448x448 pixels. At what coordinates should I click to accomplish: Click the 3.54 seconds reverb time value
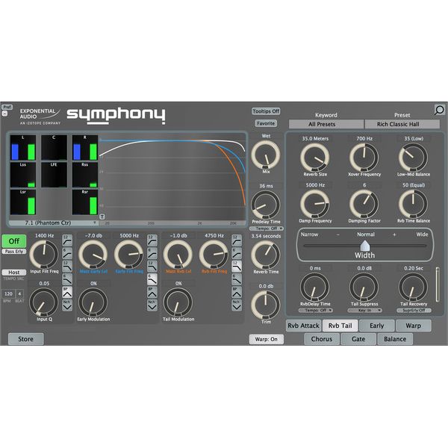point(266,236)
